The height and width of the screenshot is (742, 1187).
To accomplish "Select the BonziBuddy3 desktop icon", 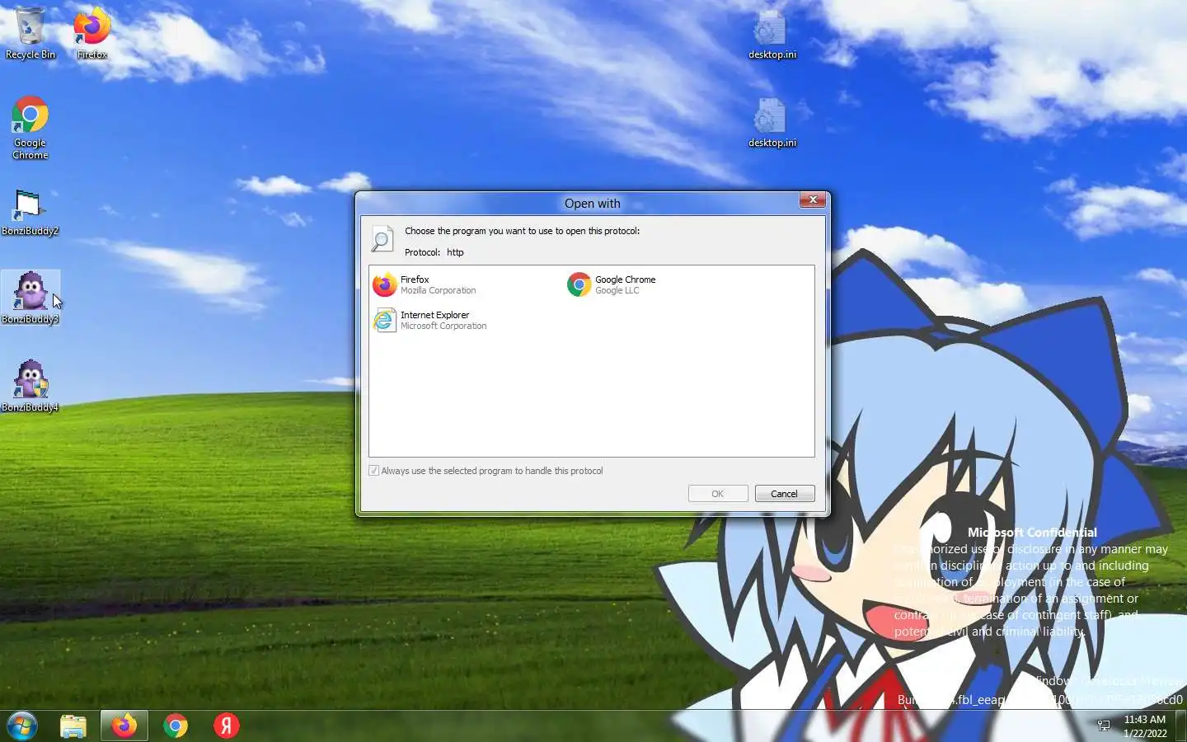I will coord(30,298).
